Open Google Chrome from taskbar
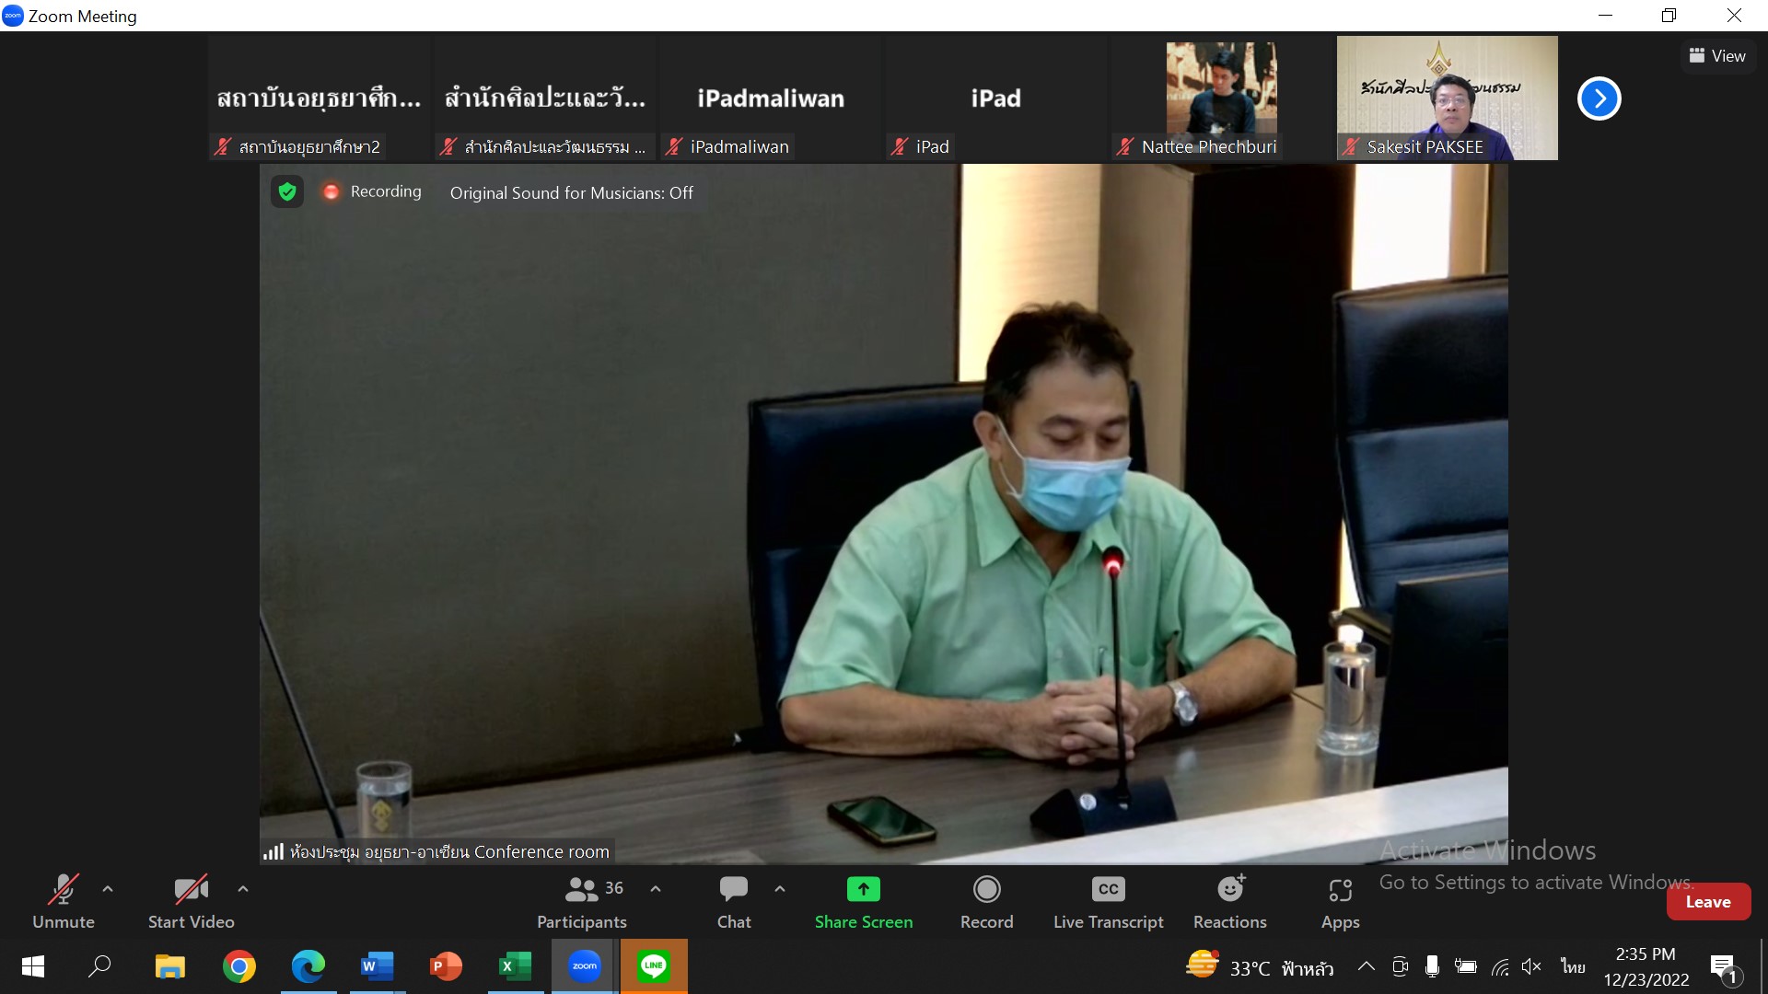This screenshot has width=1768, height=994. pyautogui.click(x=239, y=966)
